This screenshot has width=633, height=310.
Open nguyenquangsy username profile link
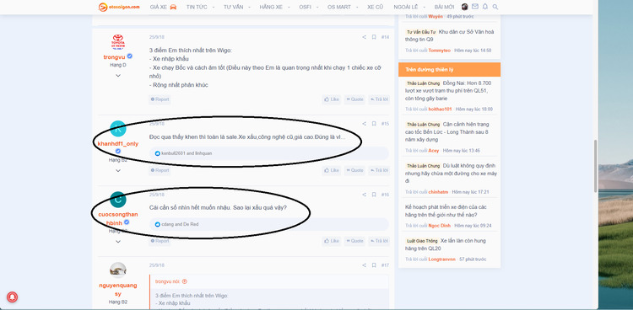(118, 290)
